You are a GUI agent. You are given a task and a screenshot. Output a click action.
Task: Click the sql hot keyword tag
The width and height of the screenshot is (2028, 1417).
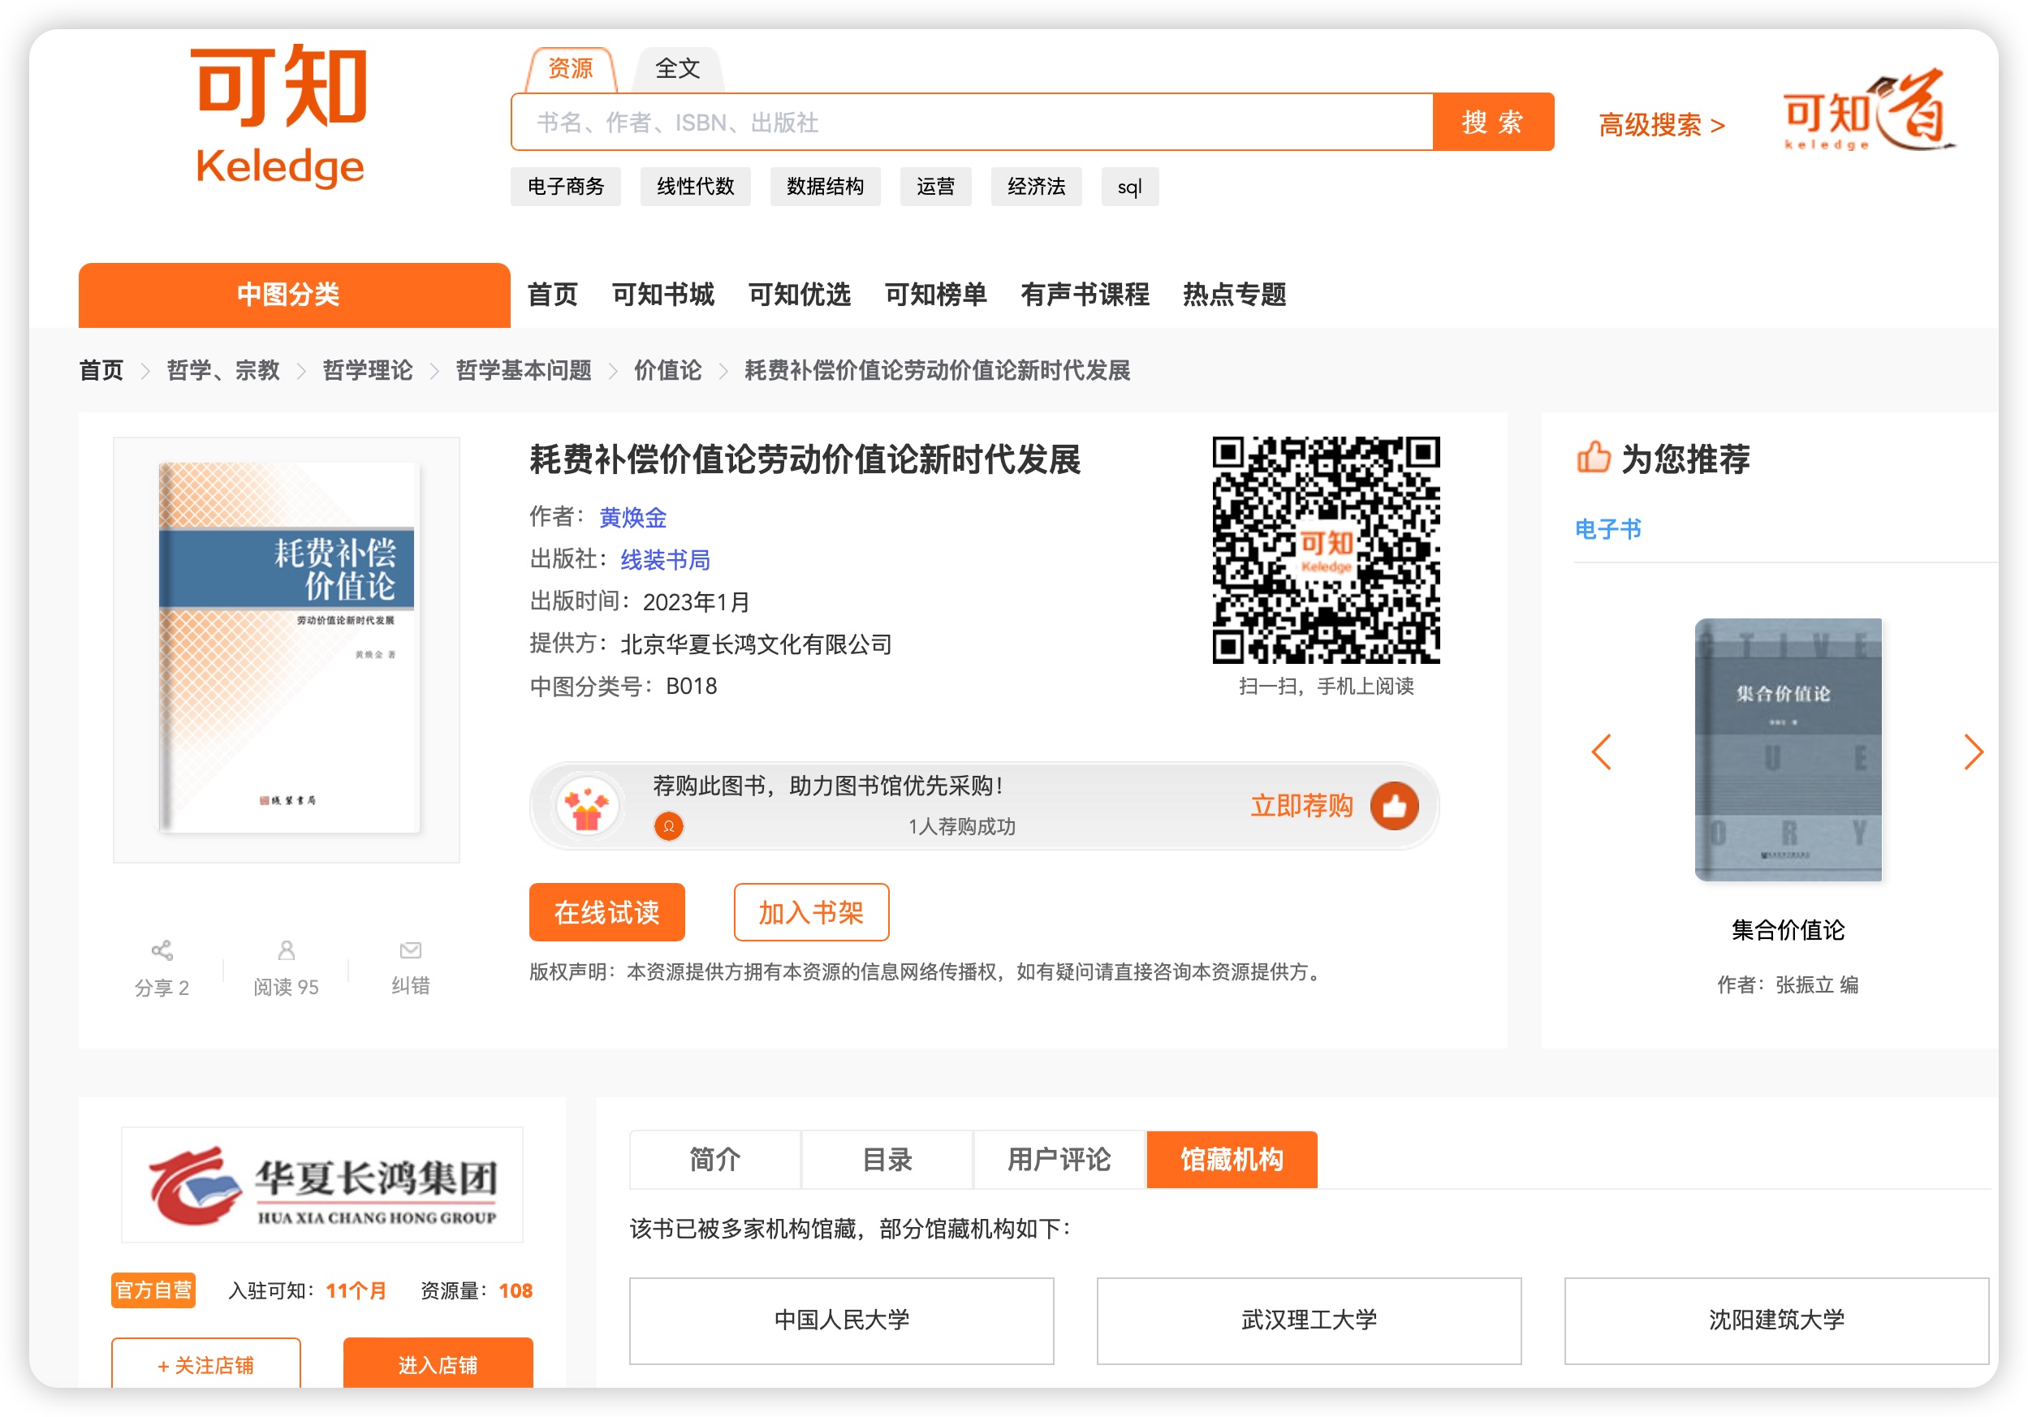[1130, 187]
